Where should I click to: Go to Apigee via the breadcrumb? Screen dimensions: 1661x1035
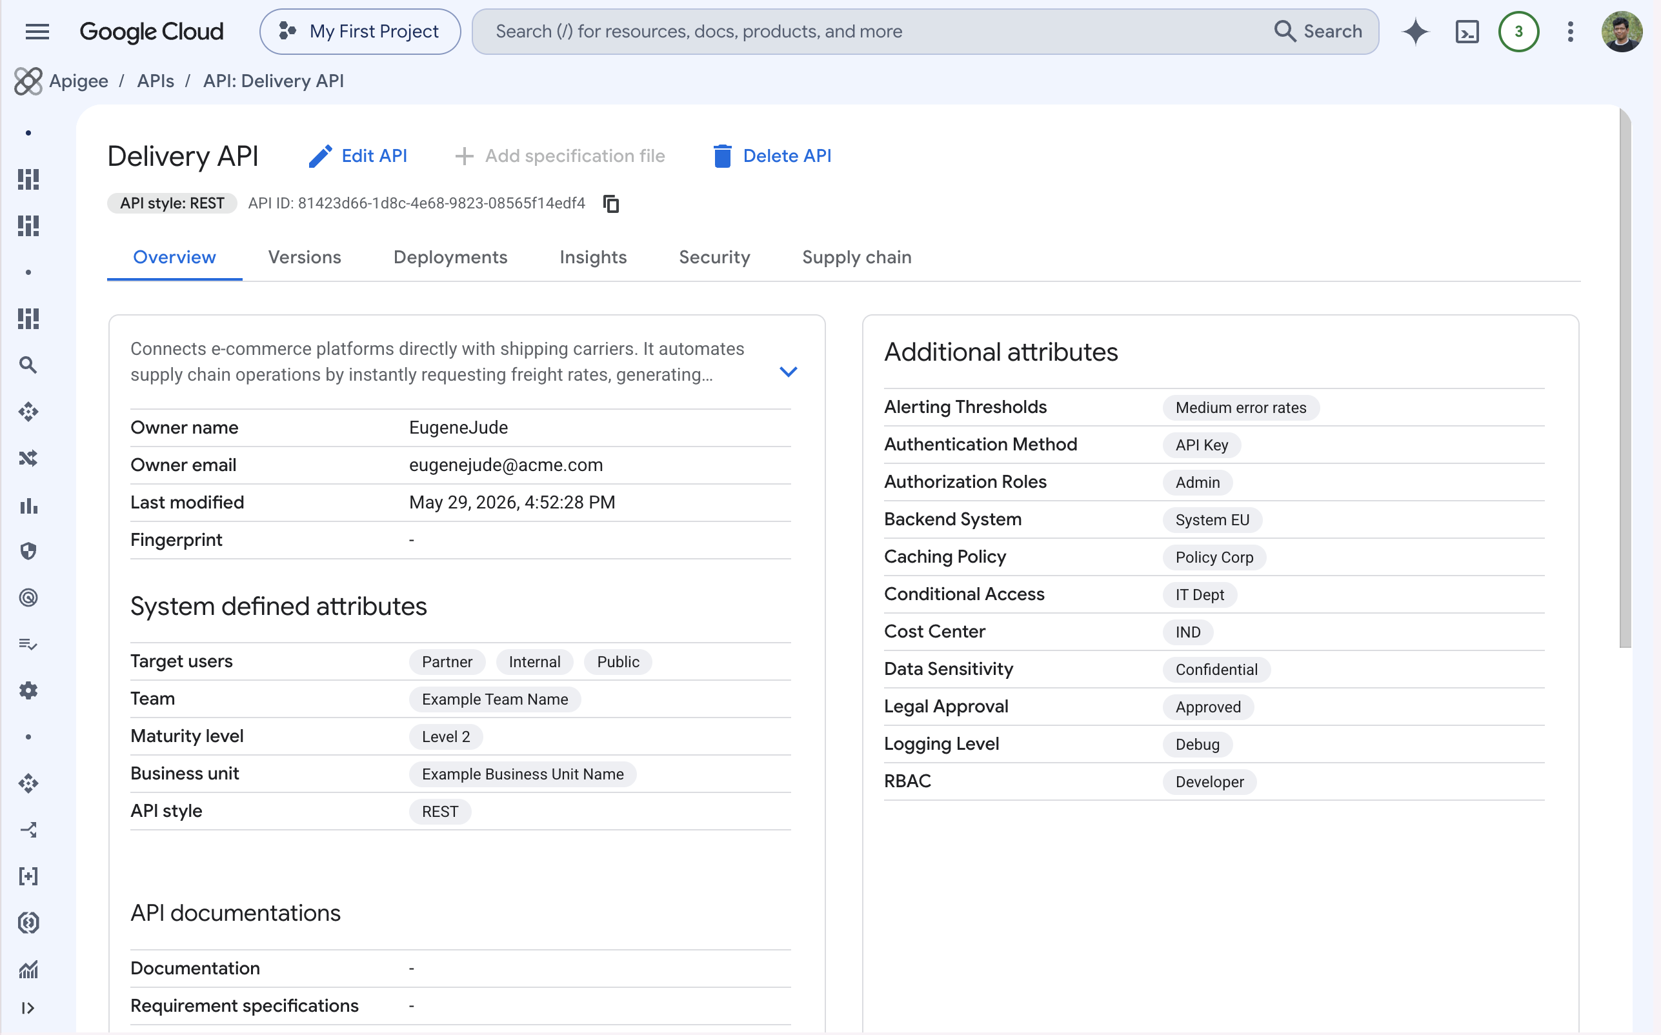click(x=79, y=81)
